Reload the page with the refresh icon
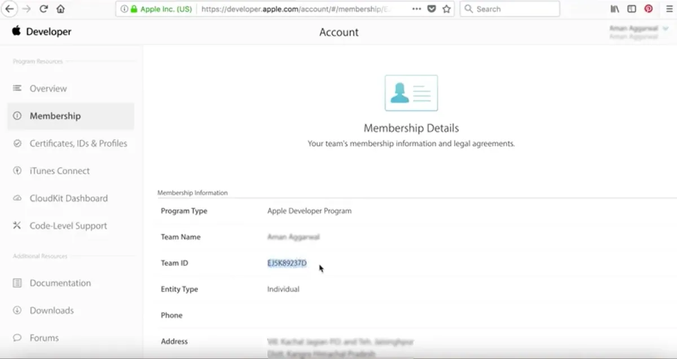The width and height of the screenshot is (677, 359). (43, 9)
